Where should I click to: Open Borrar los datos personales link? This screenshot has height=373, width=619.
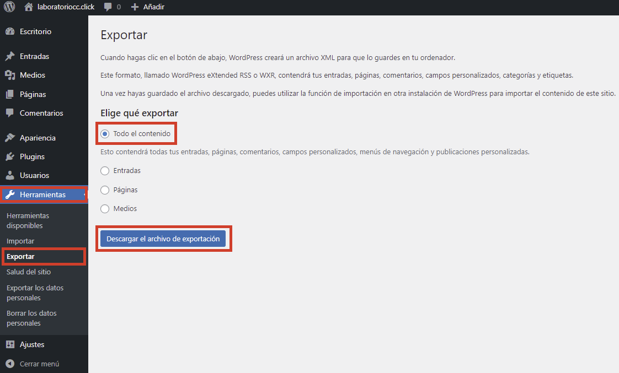click(31, 318)
